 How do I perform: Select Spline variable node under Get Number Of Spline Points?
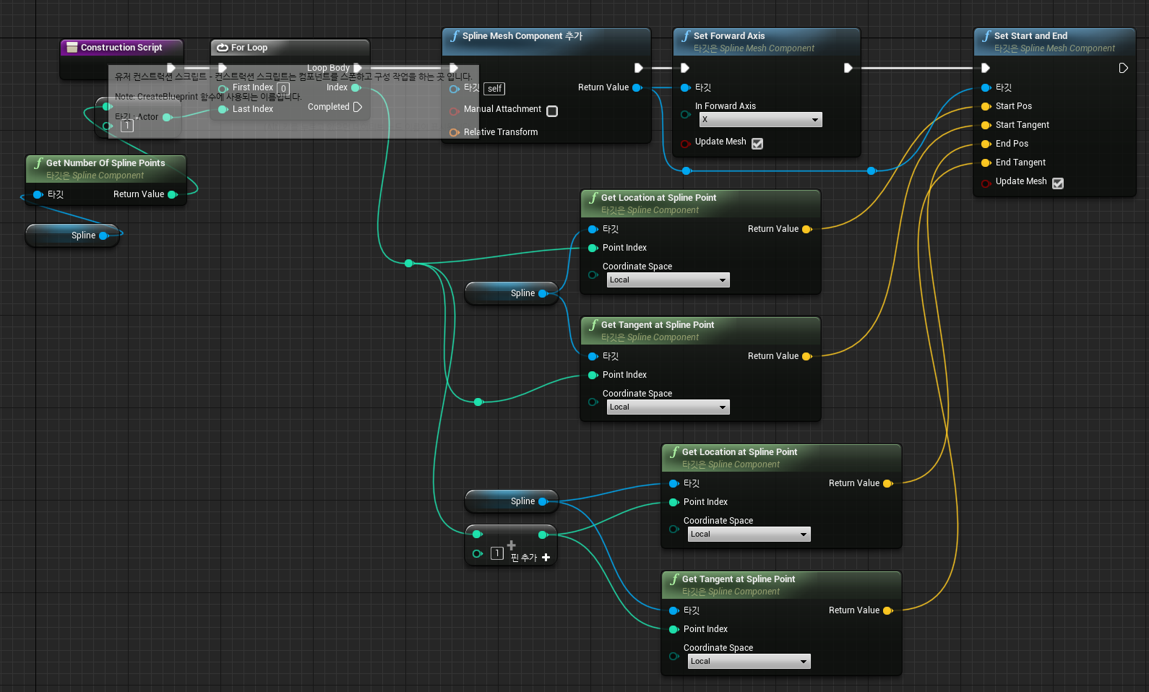(x=72, y=235)
